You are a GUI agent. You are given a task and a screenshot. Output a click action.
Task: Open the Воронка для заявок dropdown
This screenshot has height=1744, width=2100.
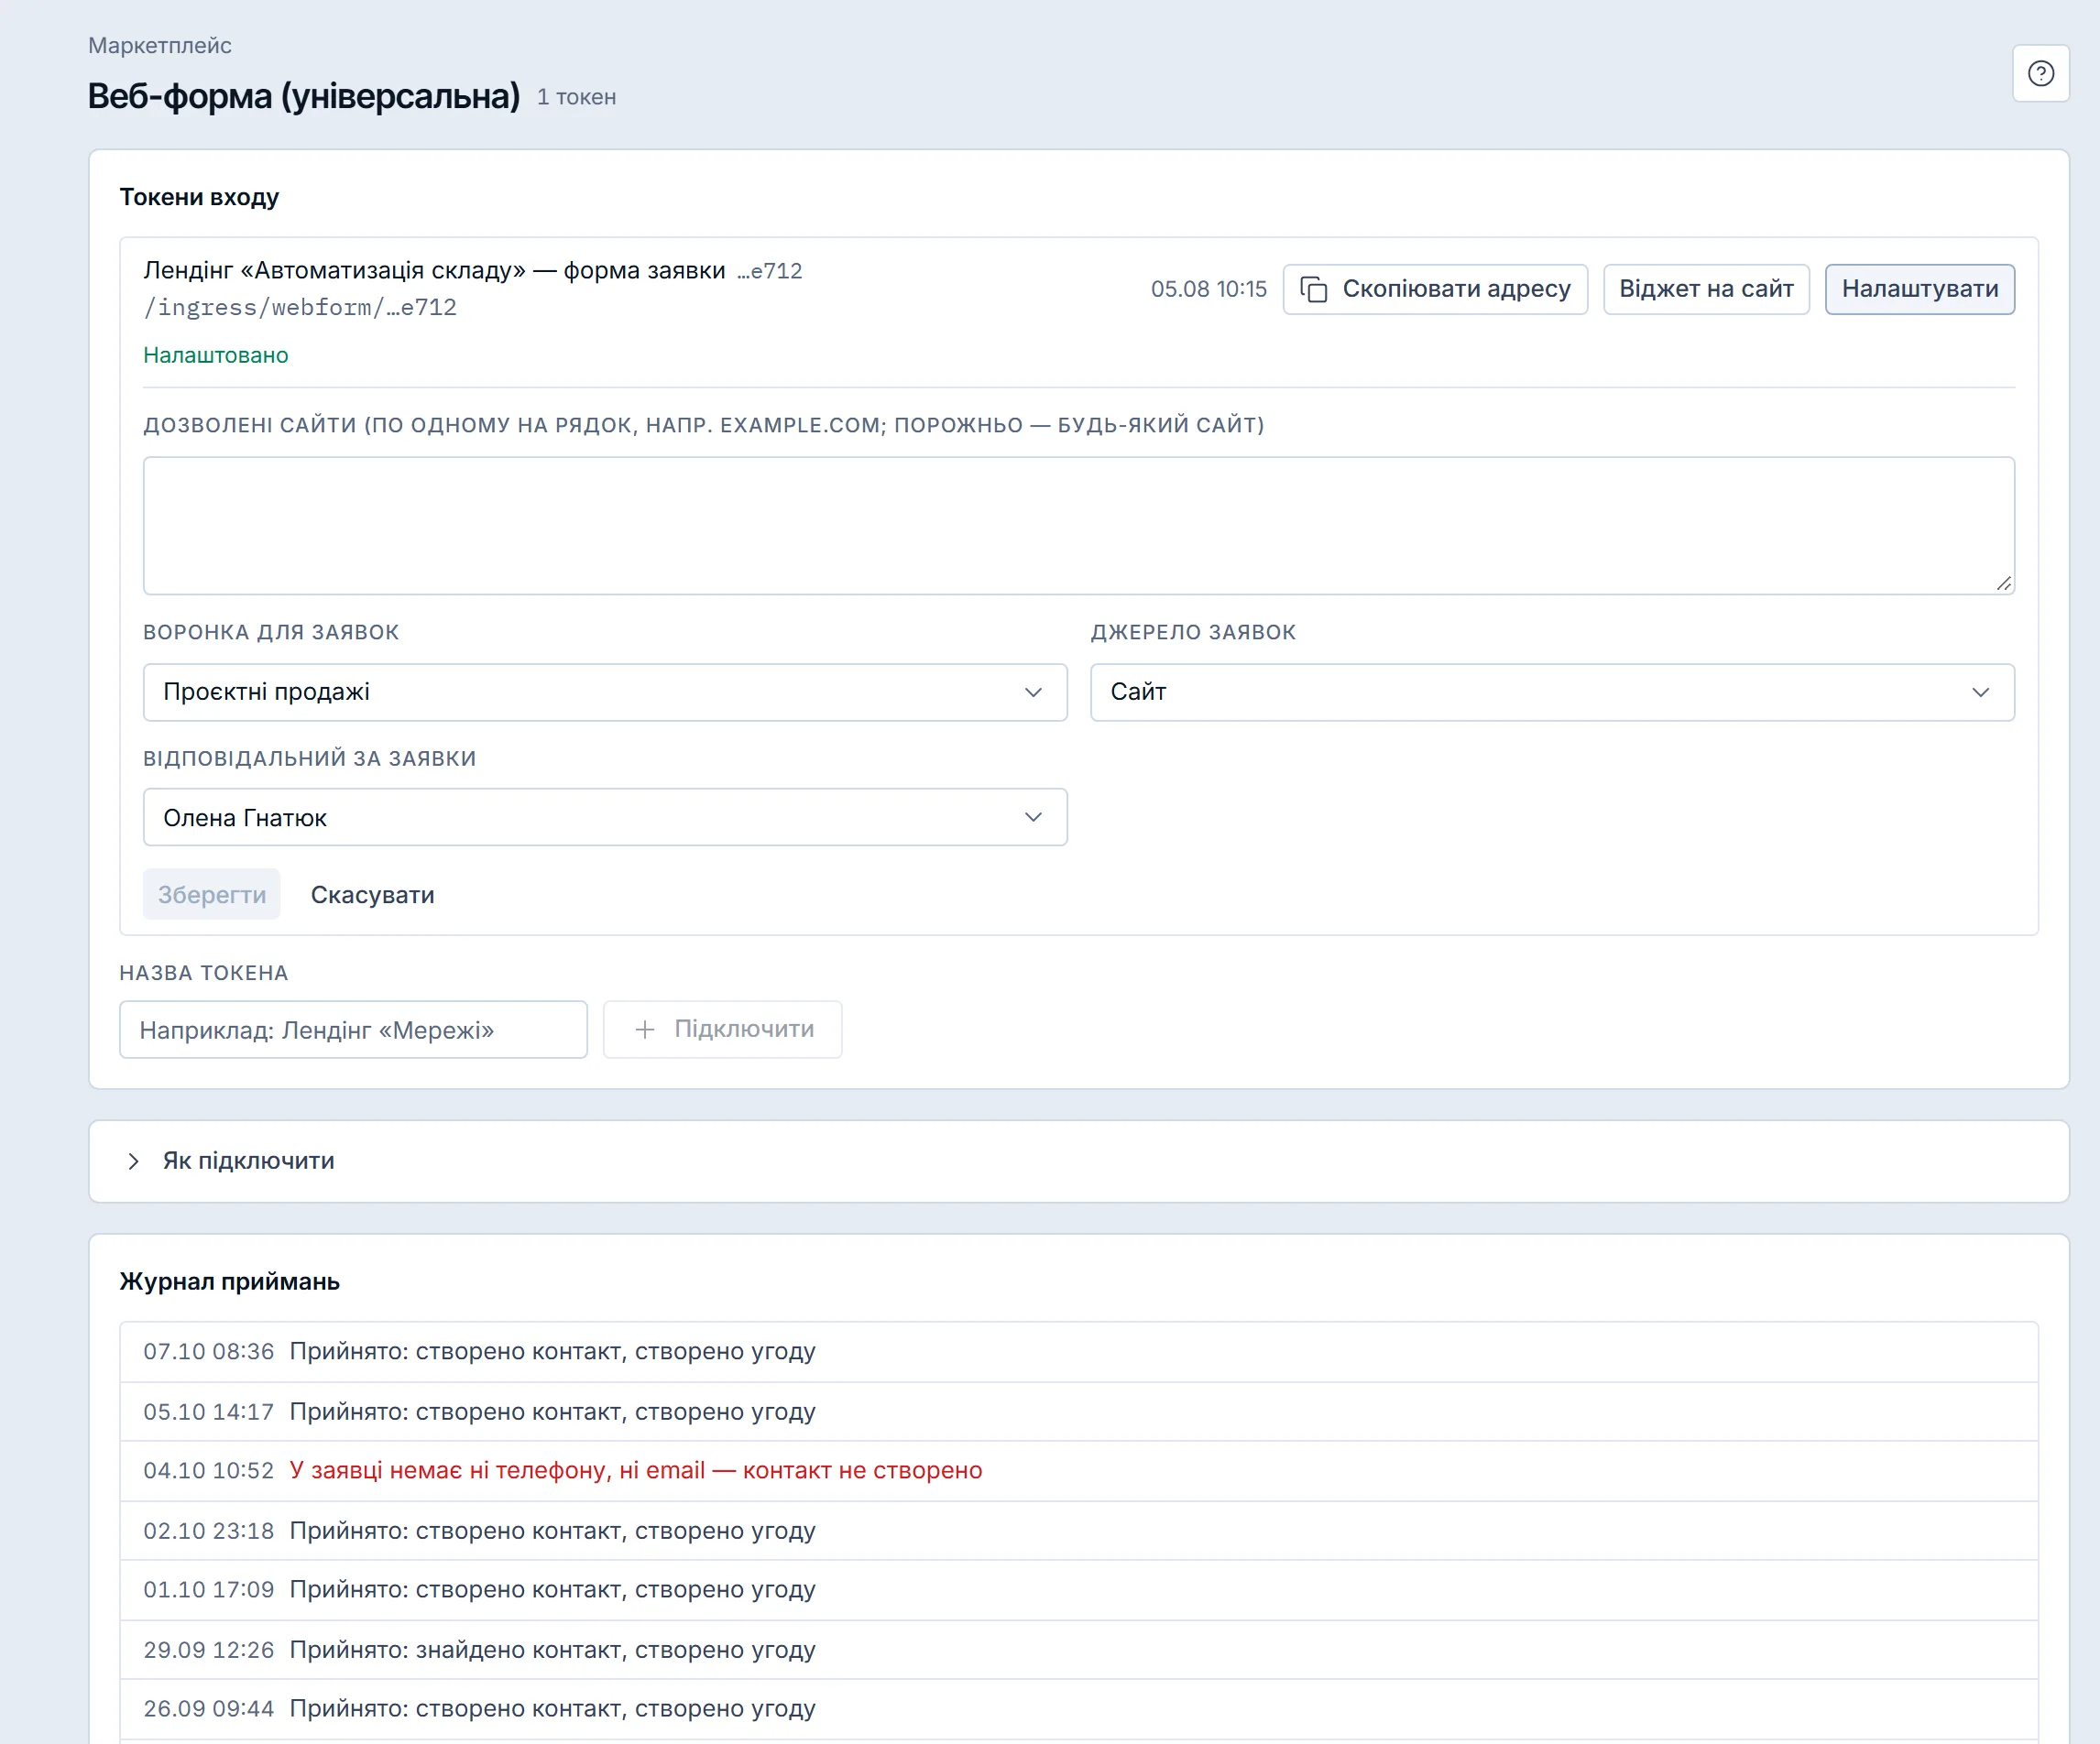coord(605,692)
